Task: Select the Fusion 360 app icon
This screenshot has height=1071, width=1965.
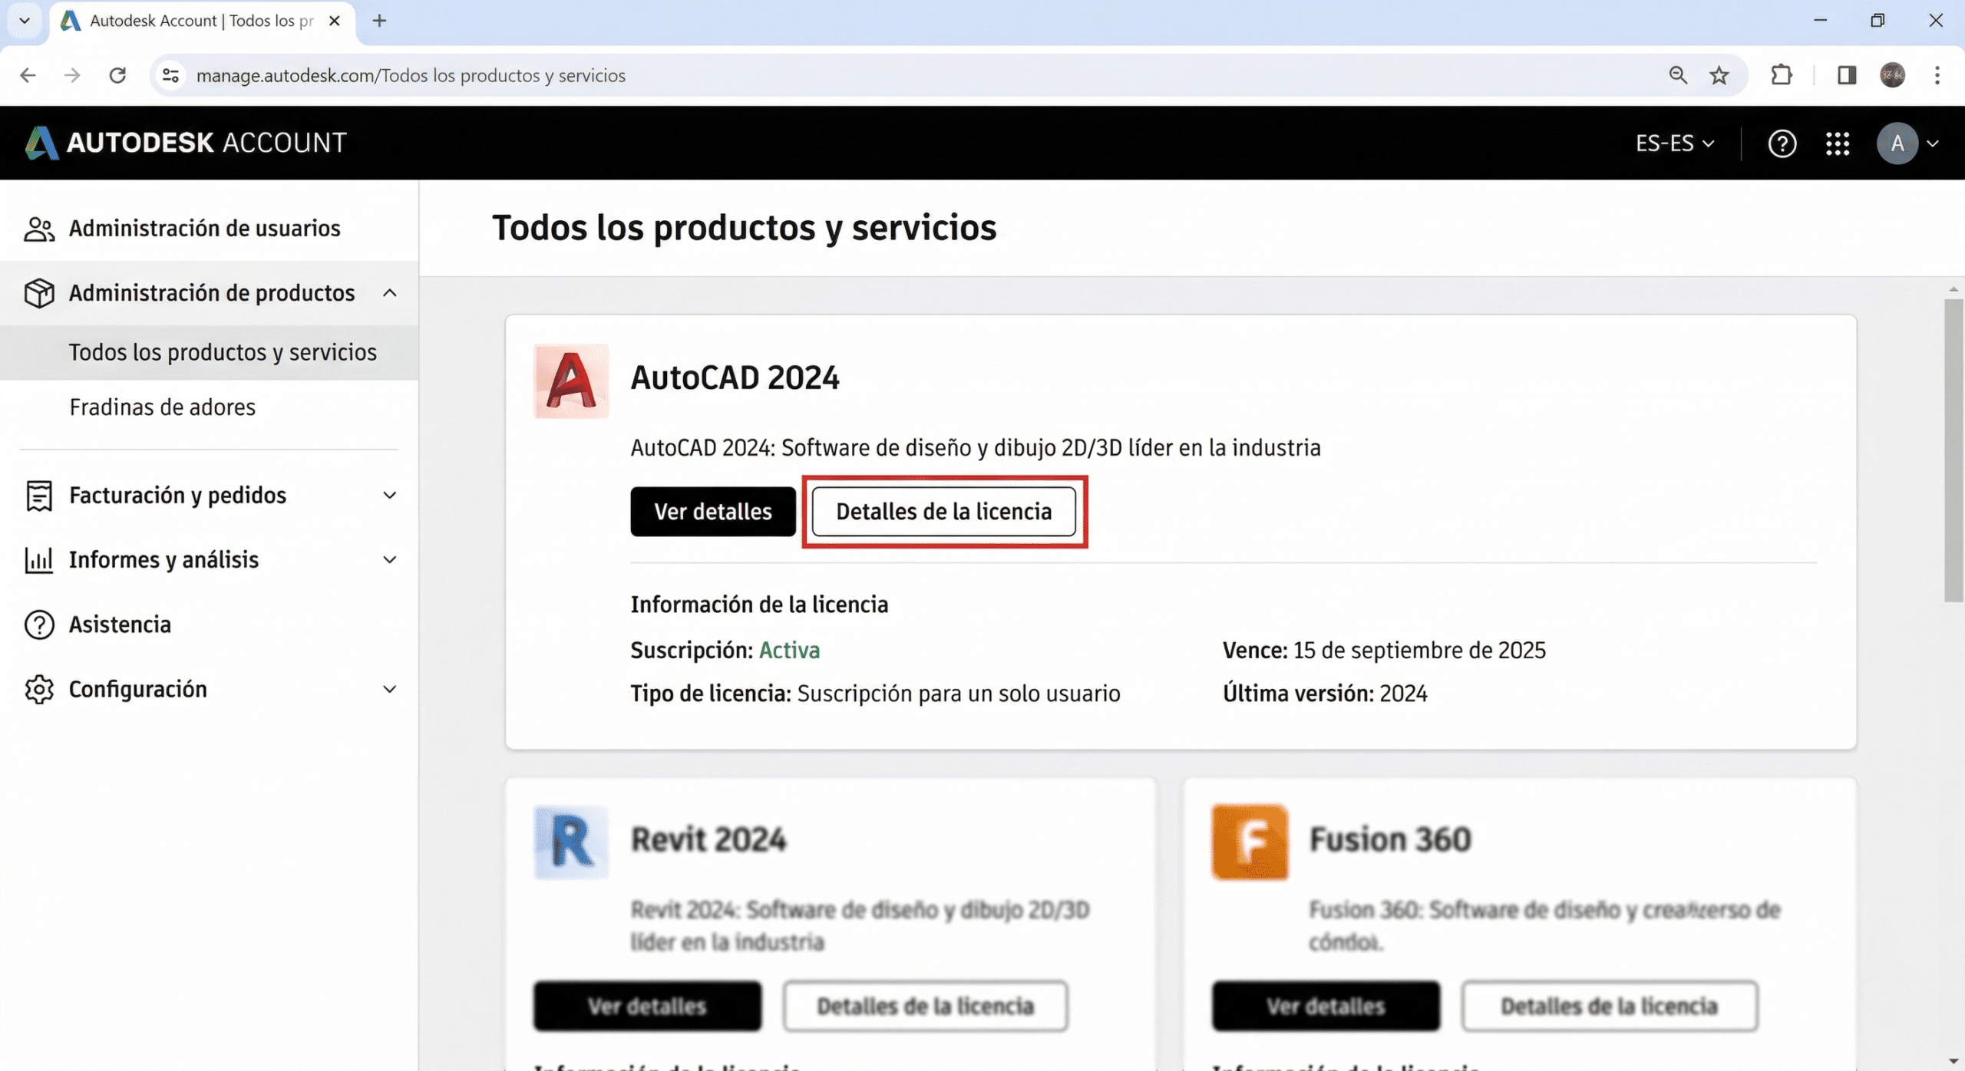Action: (1248, 842)
